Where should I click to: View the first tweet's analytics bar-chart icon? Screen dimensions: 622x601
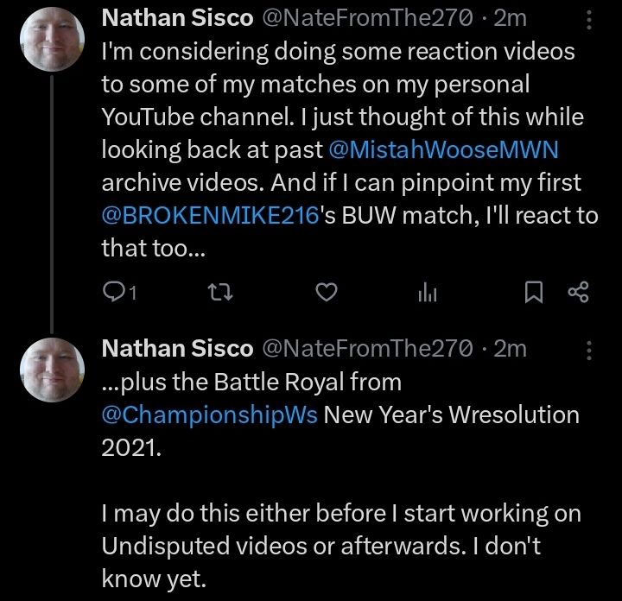[x=428, y=294]
